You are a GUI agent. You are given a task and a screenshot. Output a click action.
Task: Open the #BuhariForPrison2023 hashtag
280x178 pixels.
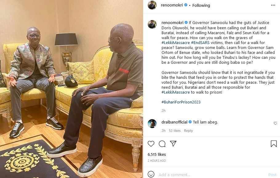(181, 102)
